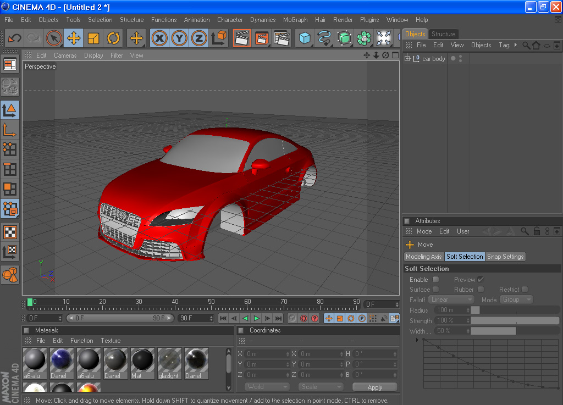563x405 pixels.
Task: Jump to the animation end
Action: pyautogui.click(x=279, y=318)
